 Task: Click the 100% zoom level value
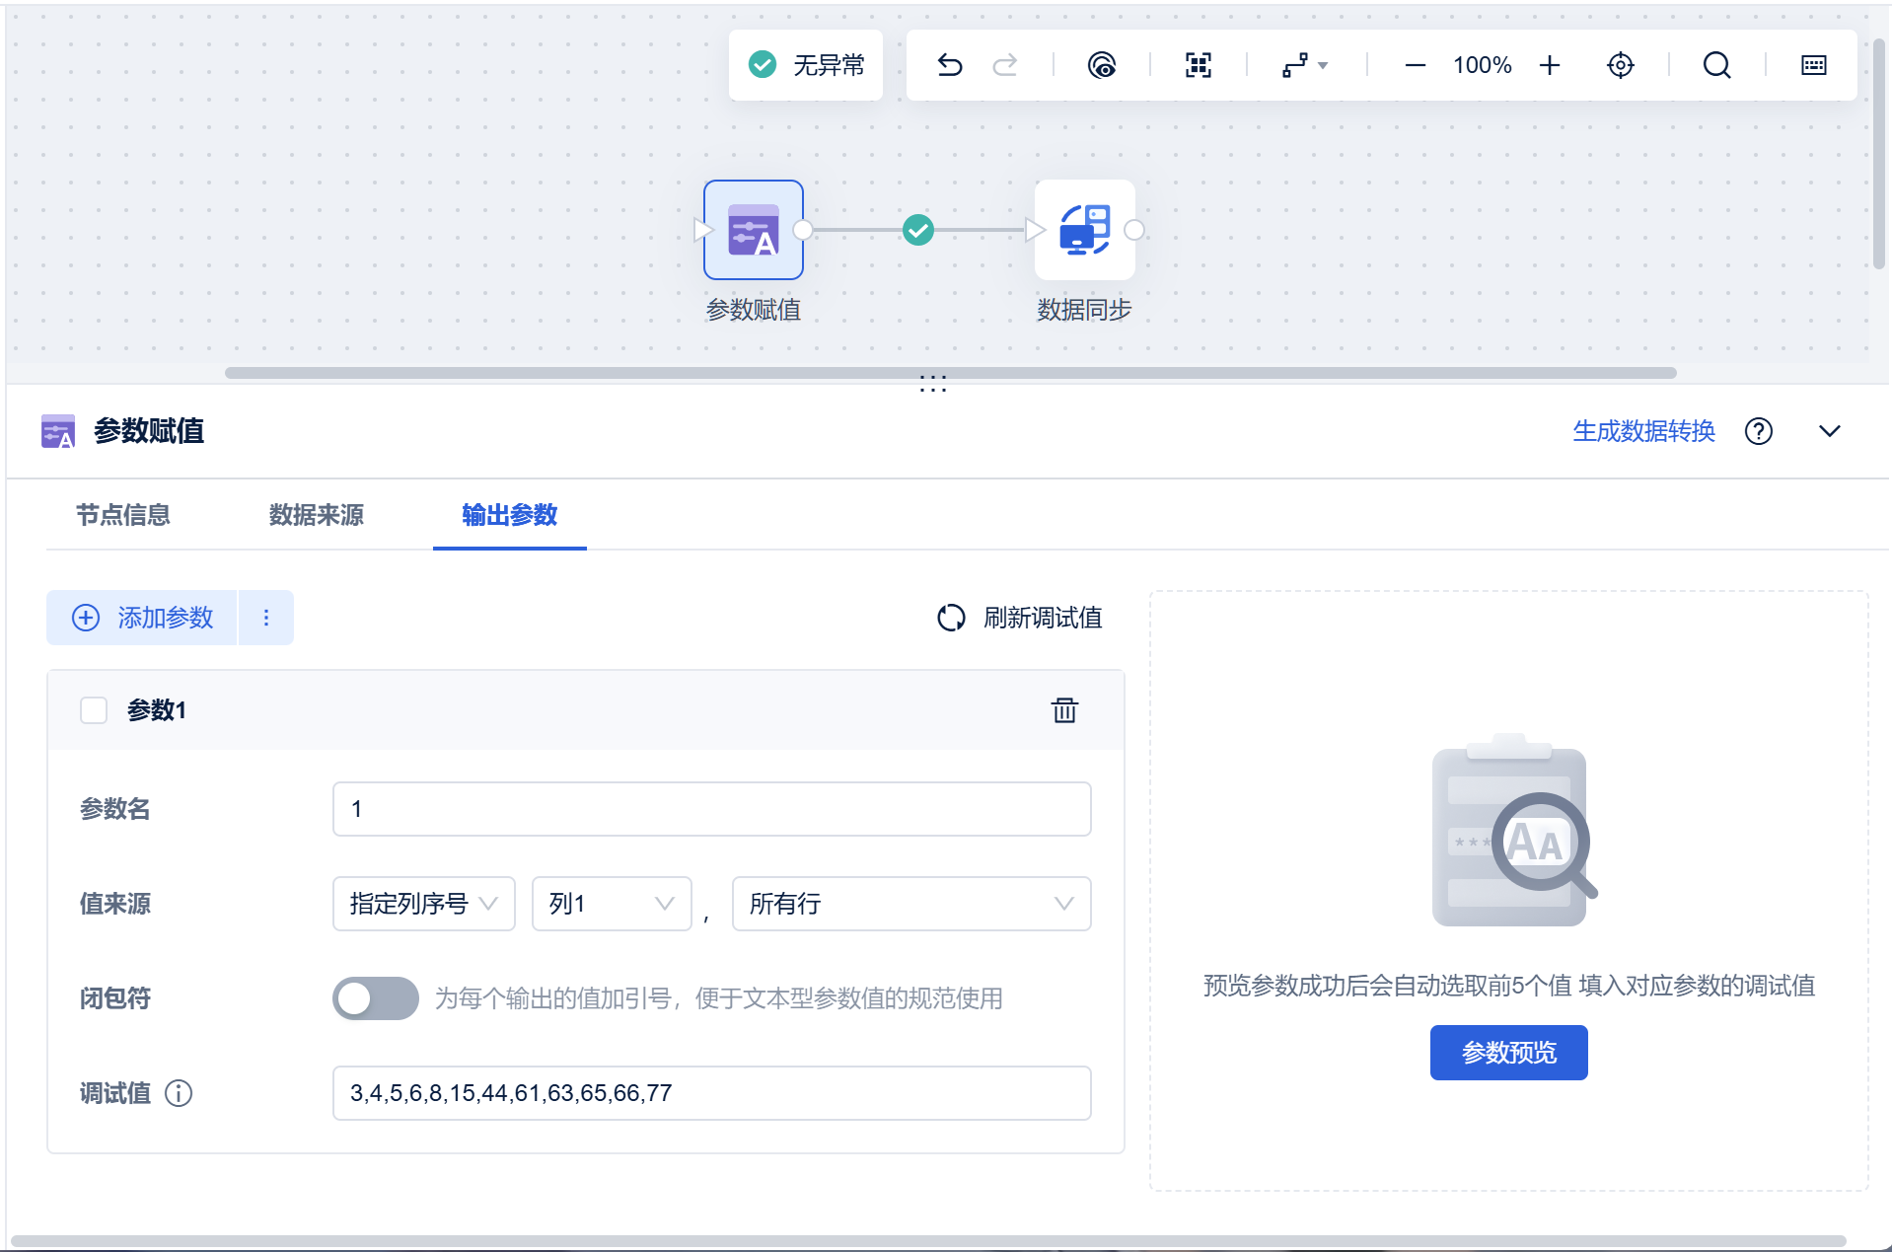tap(1482, 65)
